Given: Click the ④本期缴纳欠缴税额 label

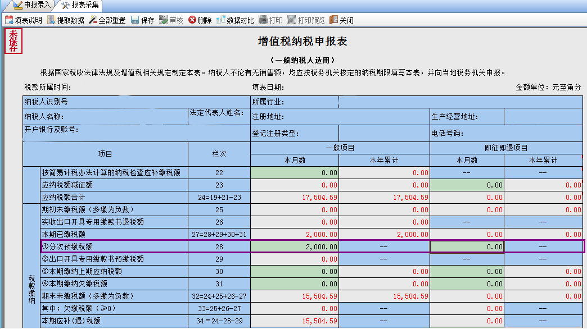Looking at the screenshot, I should 74,284.
